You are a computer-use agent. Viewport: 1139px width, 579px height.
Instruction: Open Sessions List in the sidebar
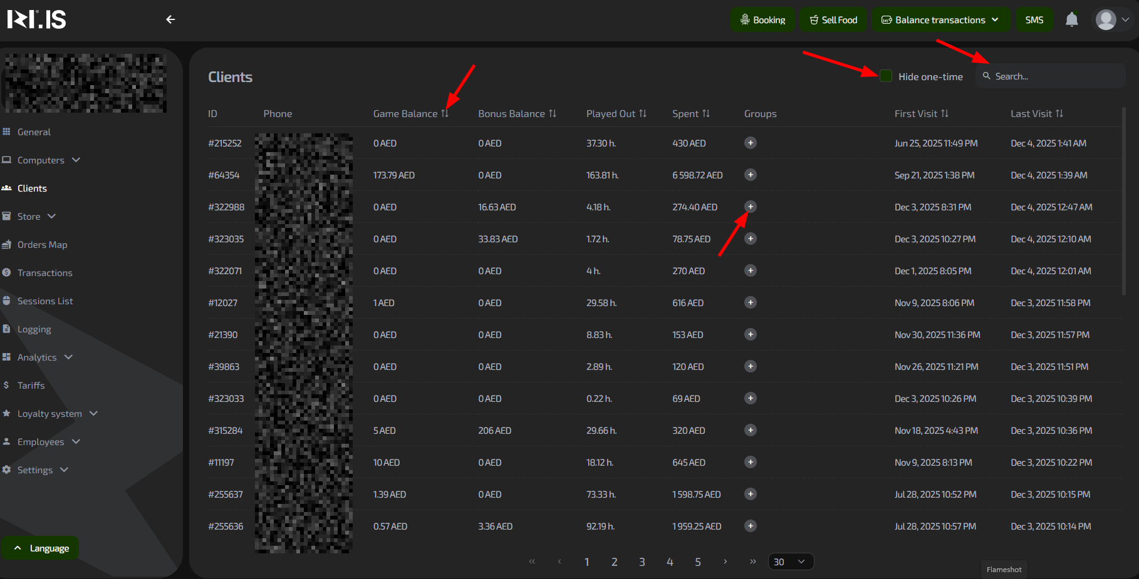[45, 301]
